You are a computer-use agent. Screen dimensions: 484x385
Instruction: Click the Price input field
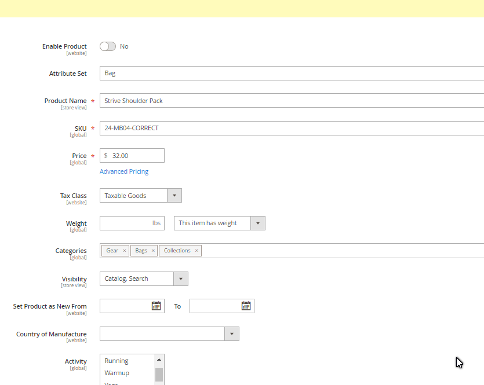click(132, 156)
